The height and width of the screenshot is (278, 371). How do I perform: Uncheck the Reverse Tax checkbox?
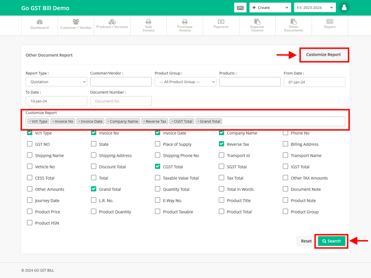point(221,144)
